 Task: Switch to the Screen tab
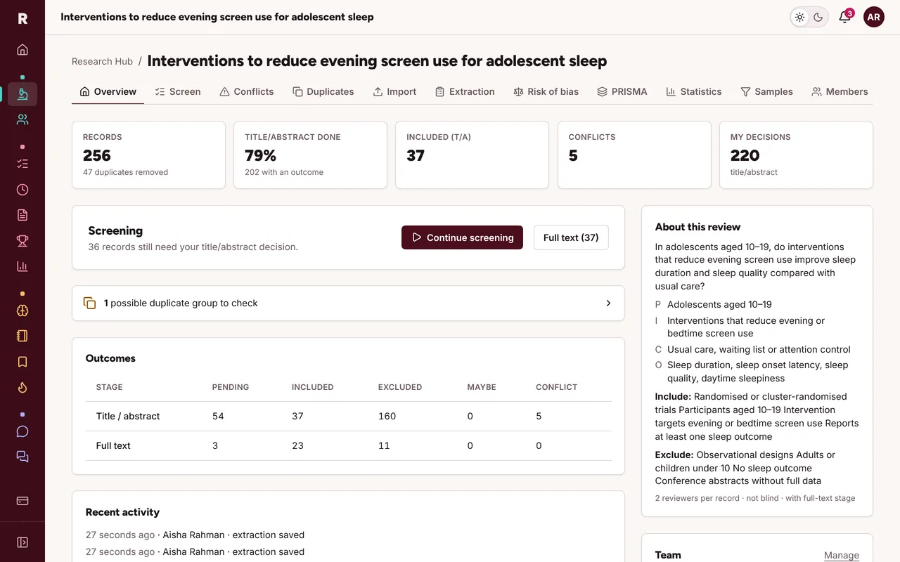(178, 92)
